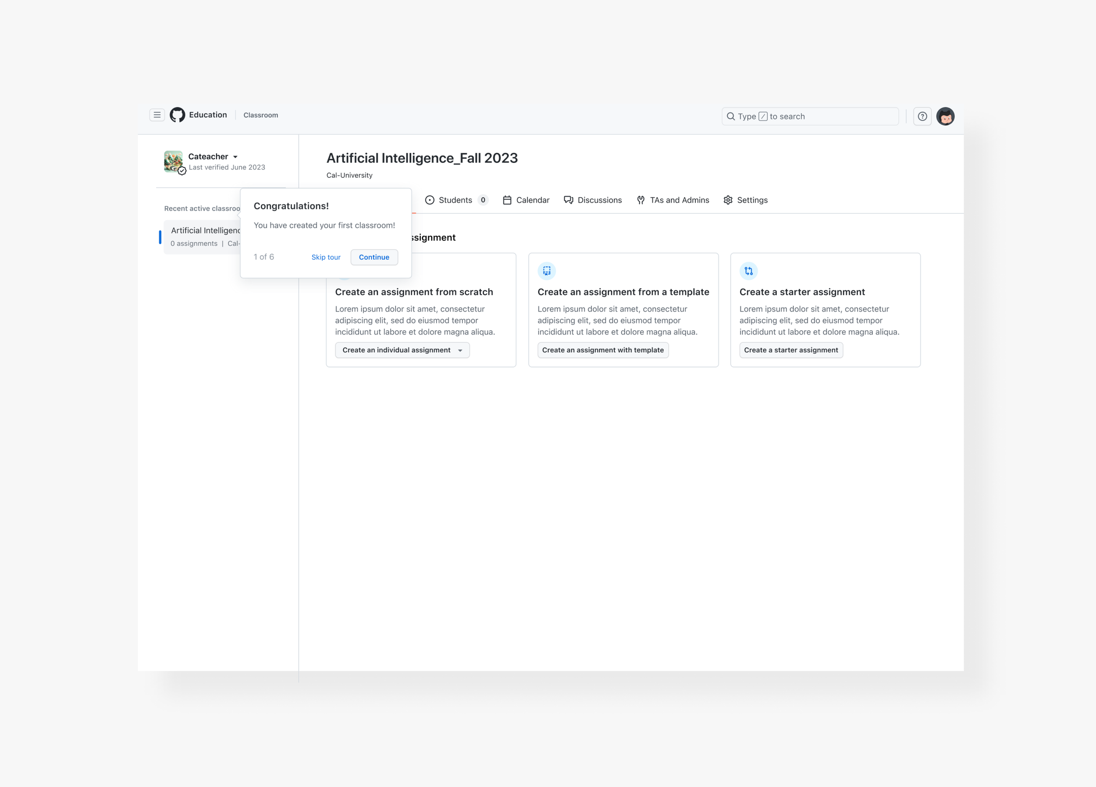The image size is (1096, 787).
Task: Click the template assignment card icon
Action: [547, 271]
